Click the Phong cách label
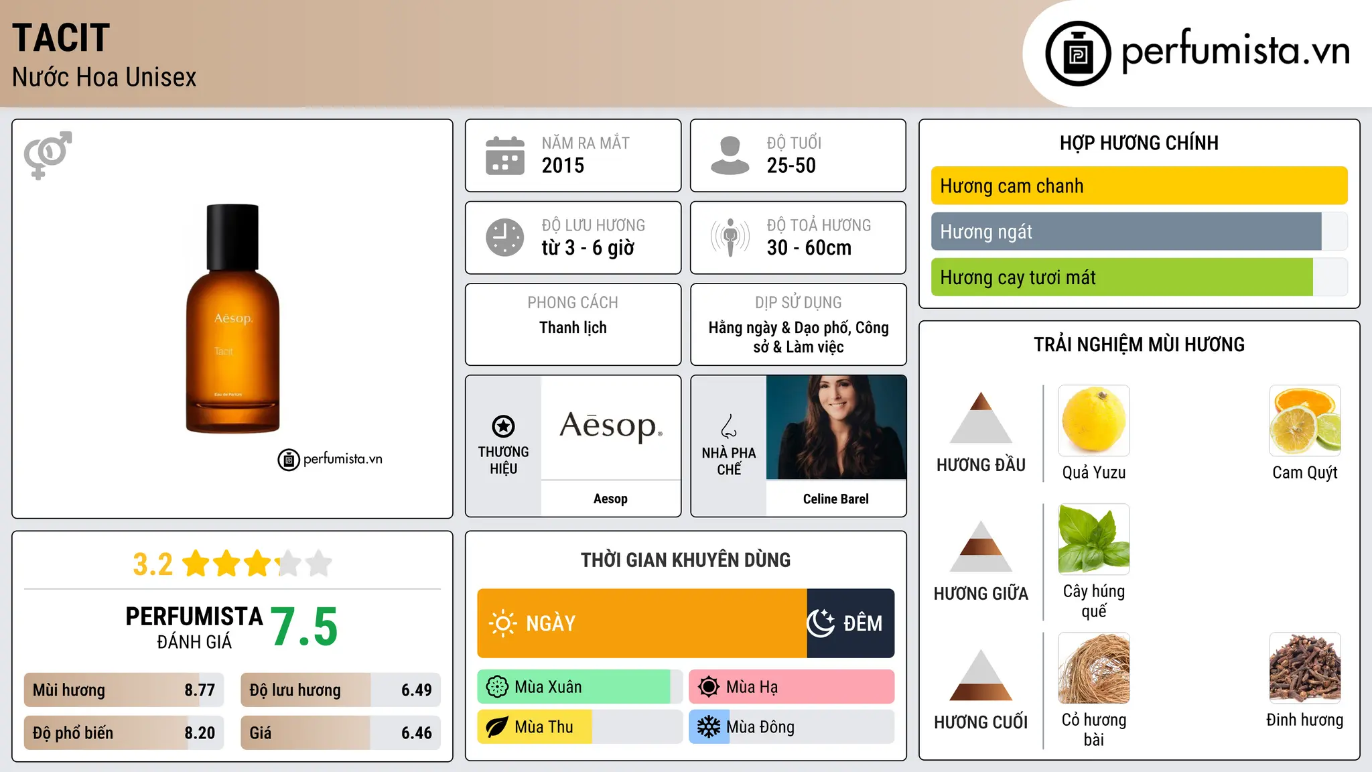 pos(573,303)
